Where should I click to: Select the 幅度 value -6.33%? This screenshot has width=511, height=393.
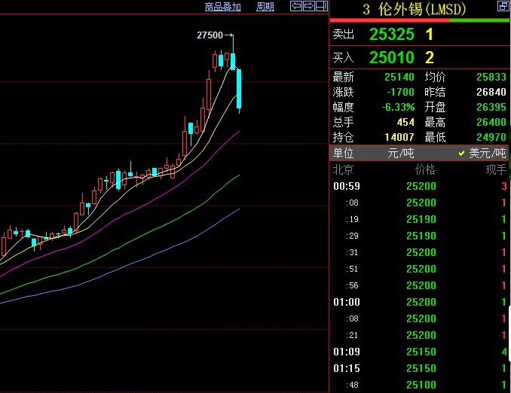(x=398, y=107)
